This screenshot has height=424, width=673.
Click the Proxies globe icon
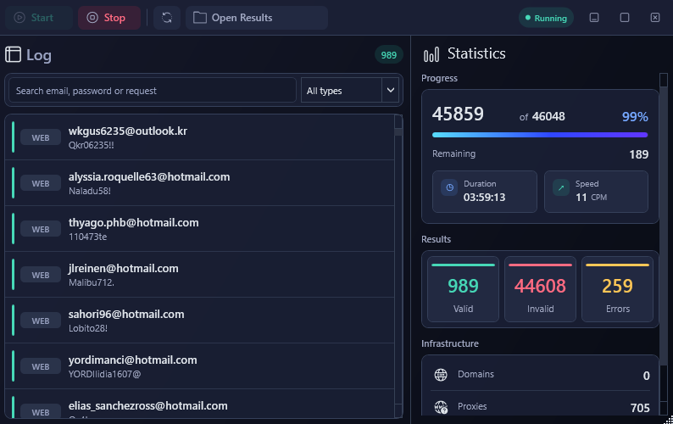tap(441, 407)
